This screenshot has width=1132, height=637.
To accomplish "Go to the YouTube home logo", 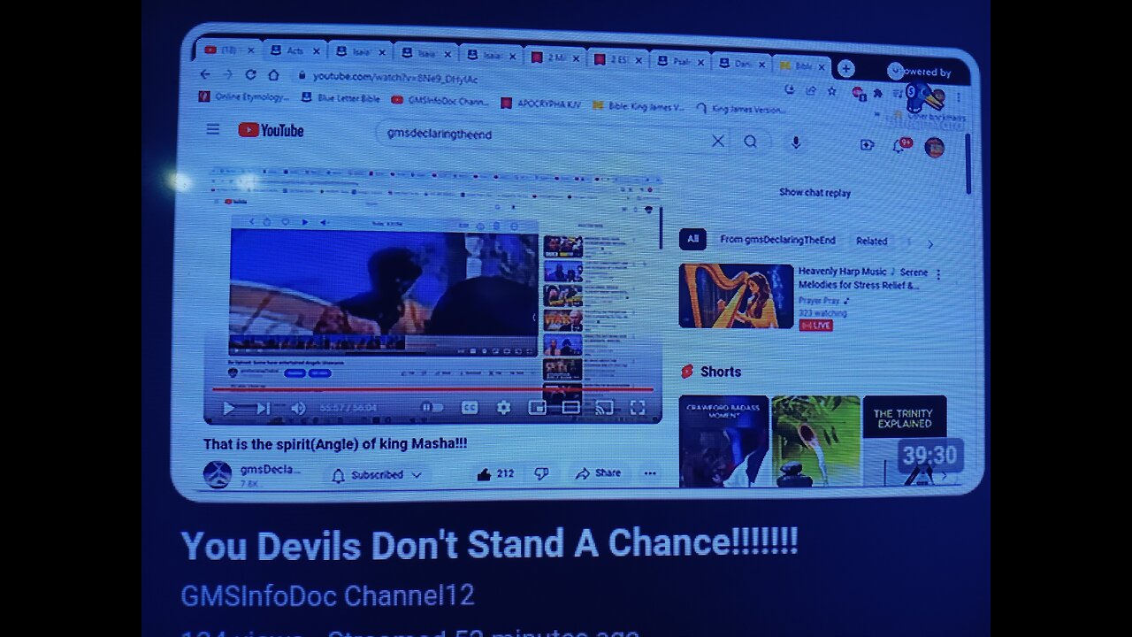I will coord(271,130).
